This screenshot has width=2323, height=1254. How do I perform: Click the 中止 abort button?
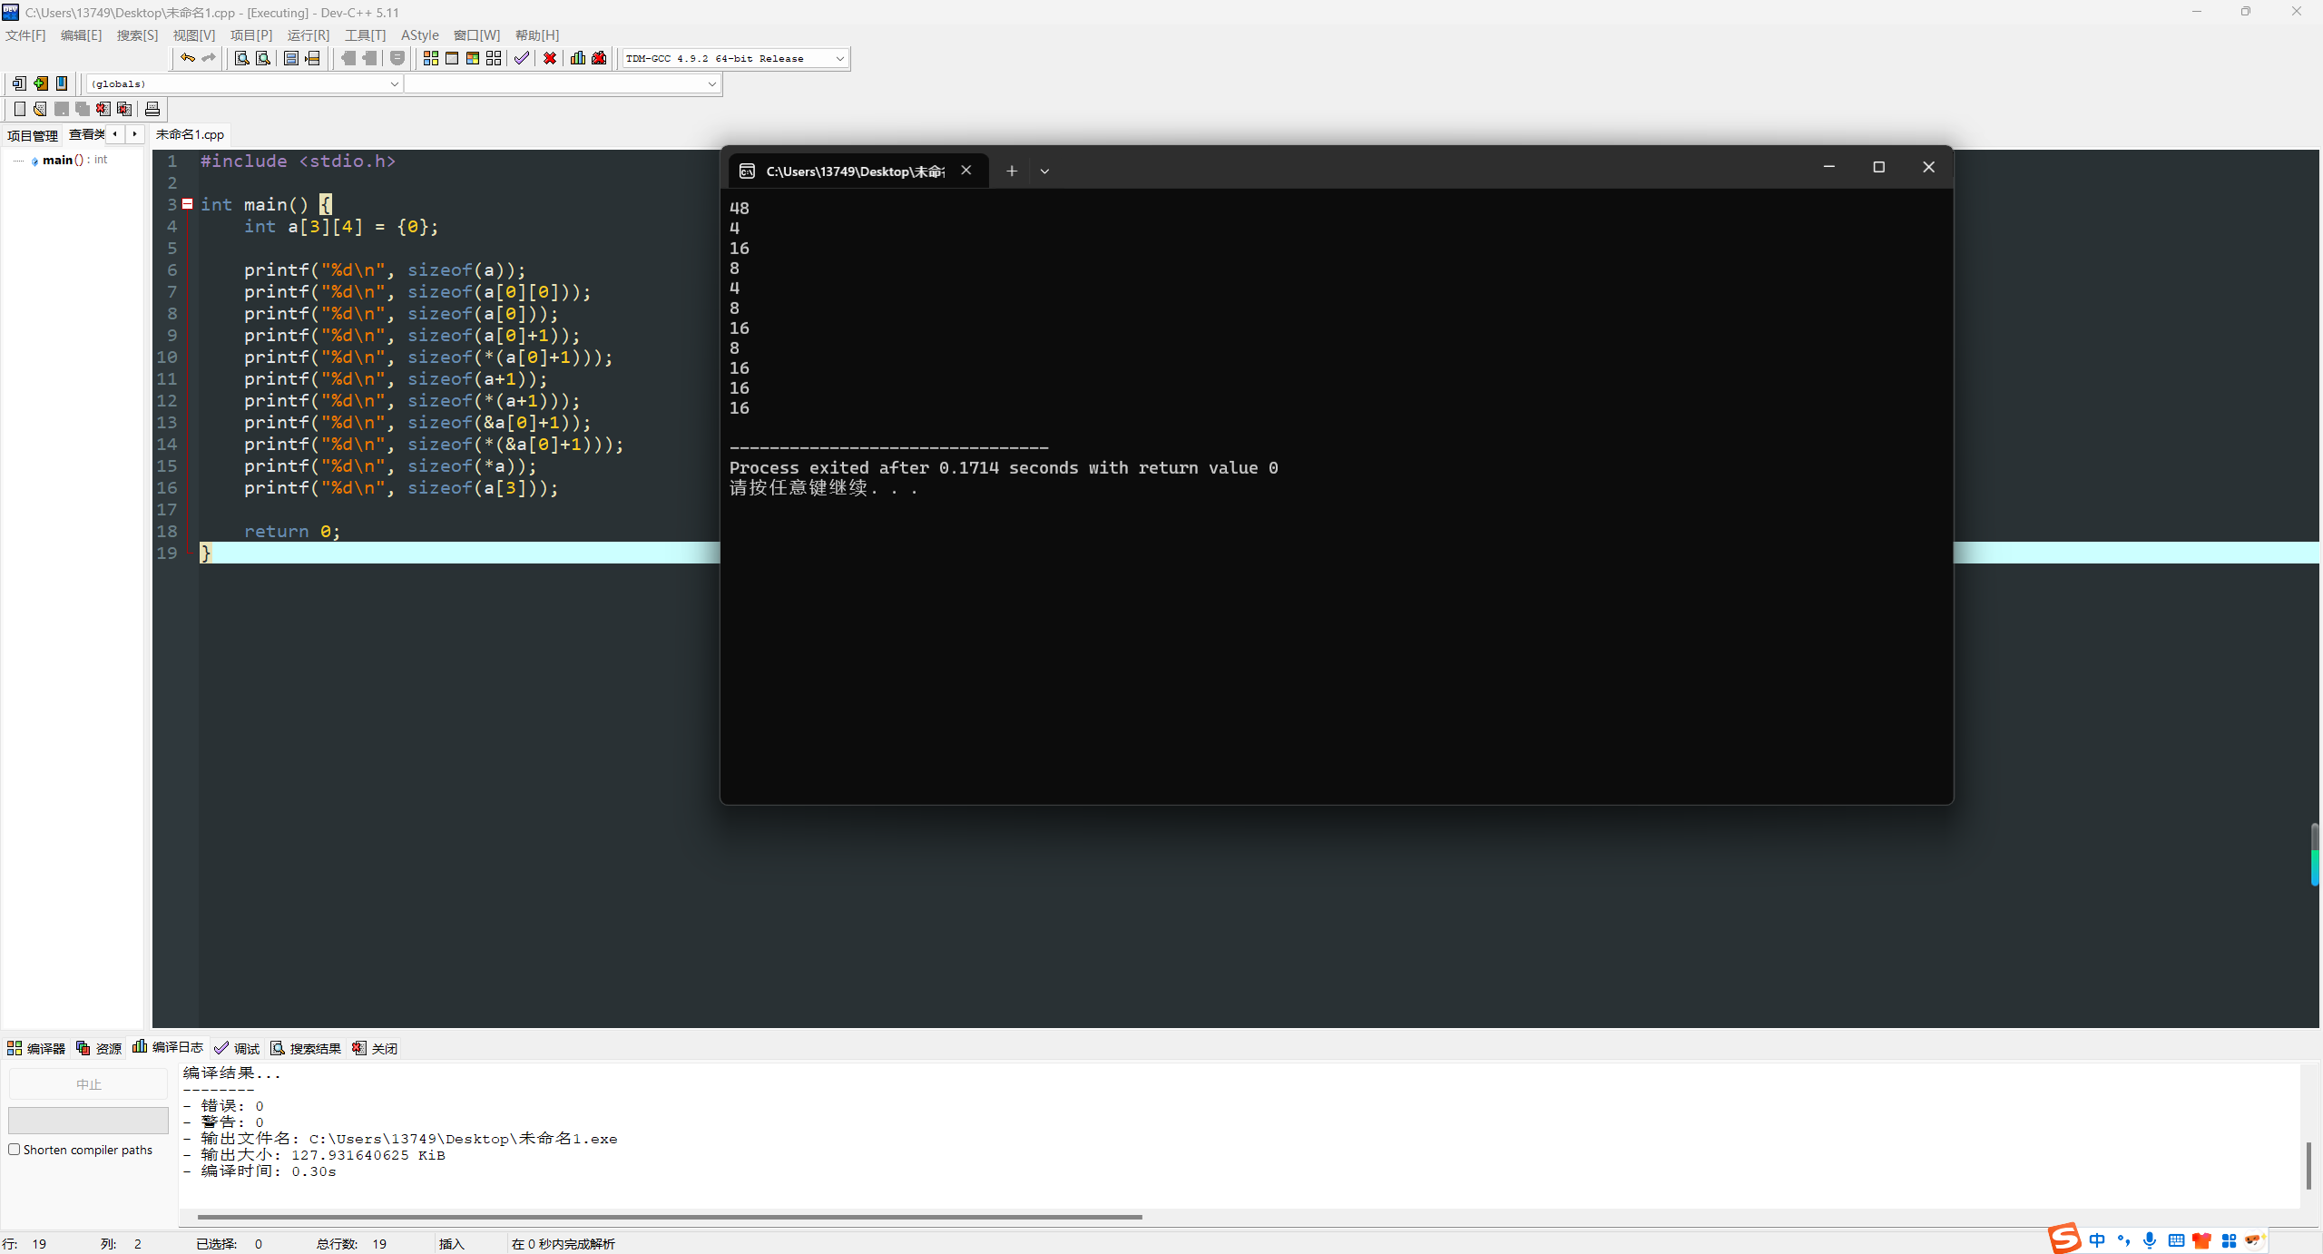(x=88, y=1084)
